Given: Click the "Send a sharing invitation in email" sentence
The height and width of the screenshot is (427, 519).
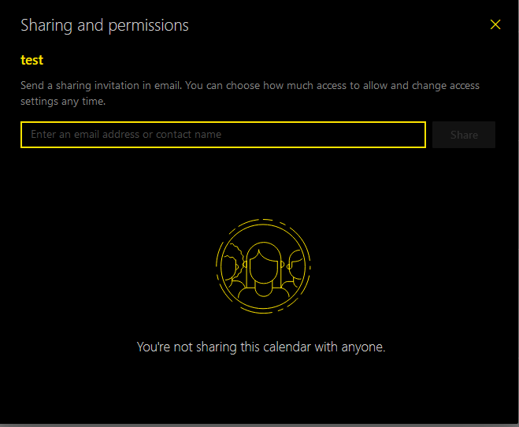Looking at the screenshot, I should (x=102, y=85).
